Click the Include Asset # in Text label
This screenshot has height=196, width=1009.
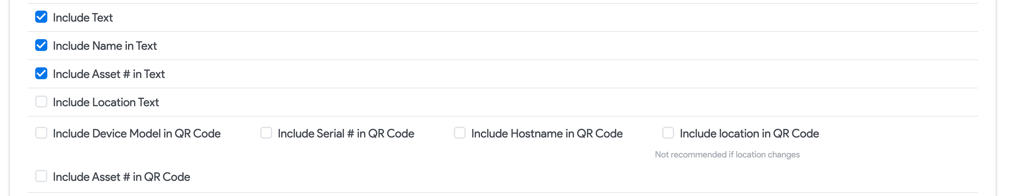(109, 74)
